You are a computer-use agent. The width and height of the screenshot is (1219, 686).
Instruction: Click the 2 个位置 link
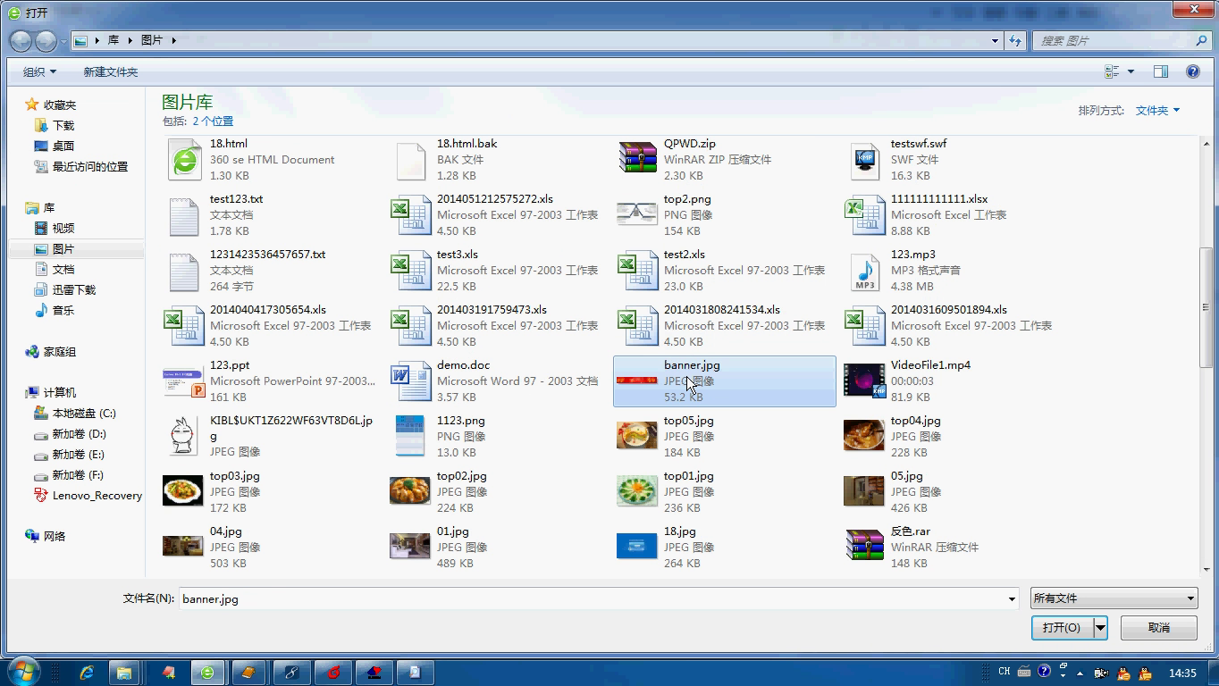click(213, 121)
